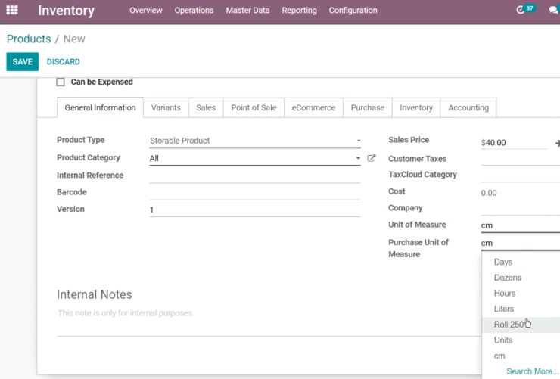
Task: Select Units from the unit list
Action: tap(521, 340)
